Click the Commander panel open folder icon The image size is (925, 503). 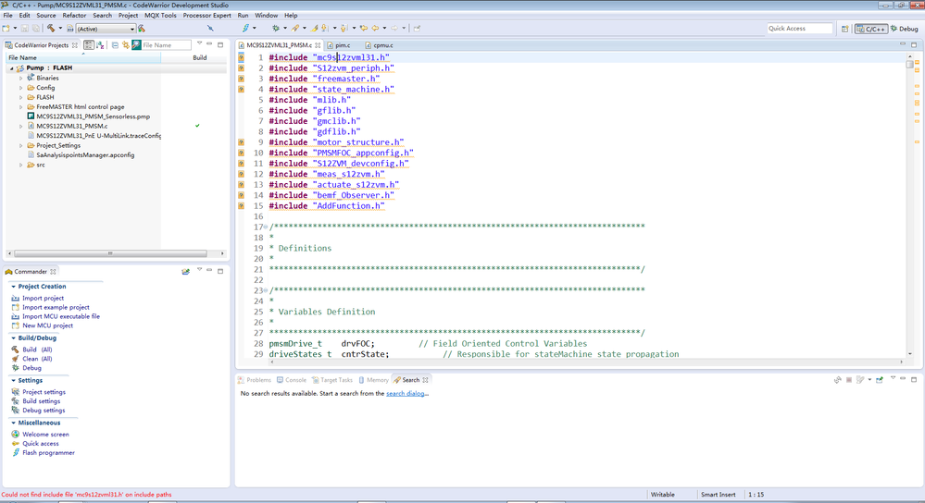pyautogui.click(x=186, y=272)
